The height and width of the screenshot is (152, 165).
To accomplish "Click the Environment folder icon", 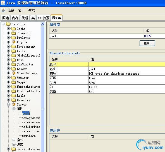I will [14, 46].
